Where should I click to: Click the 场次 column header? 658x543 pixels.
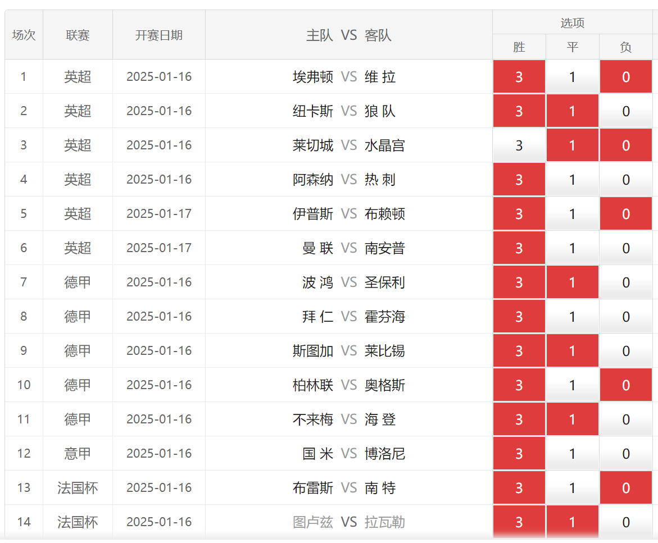(x=24, y=35)
